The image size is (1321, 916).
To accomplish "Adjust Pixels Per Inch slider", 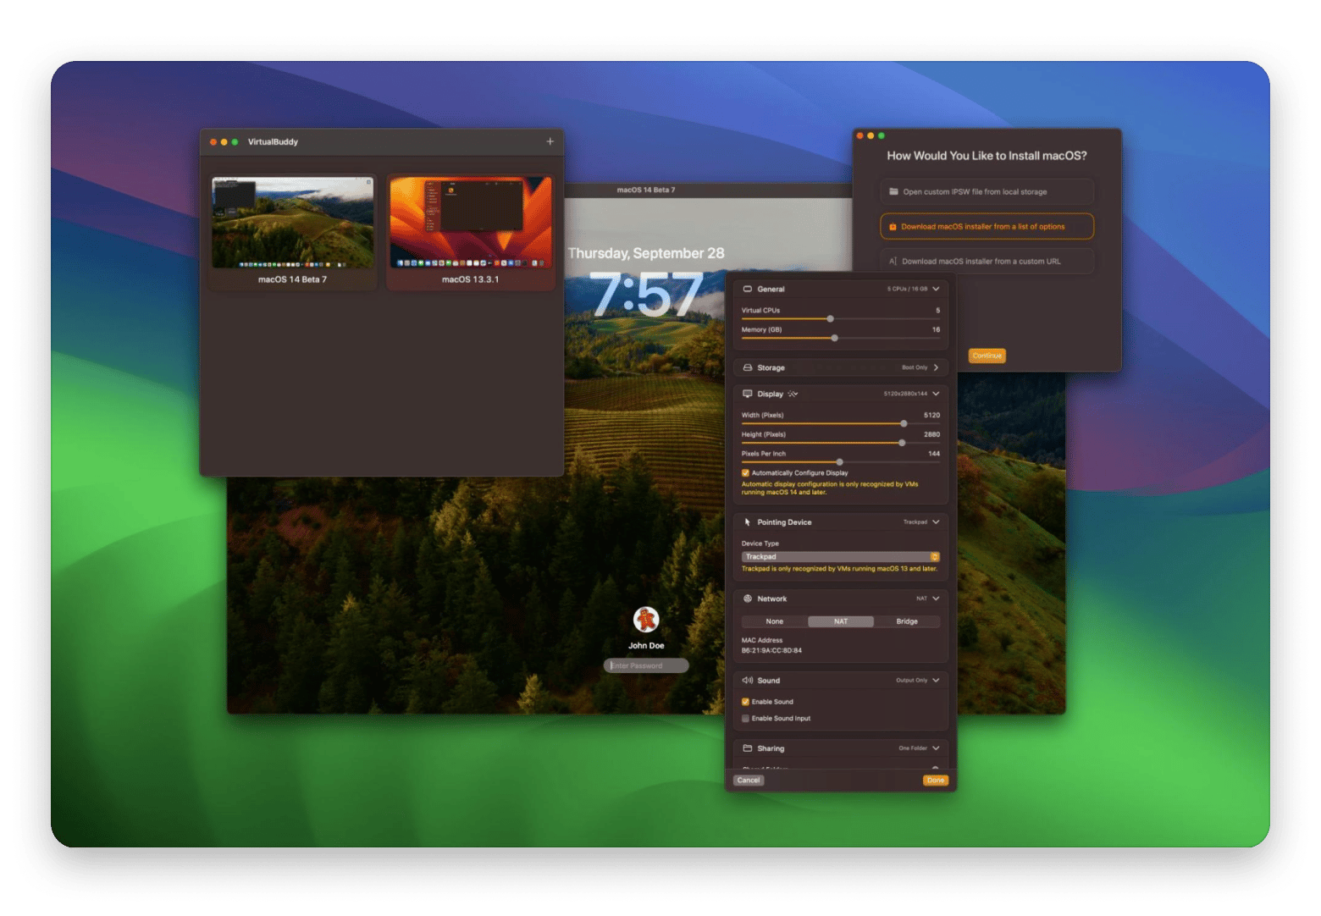I will tap(841, 462).
